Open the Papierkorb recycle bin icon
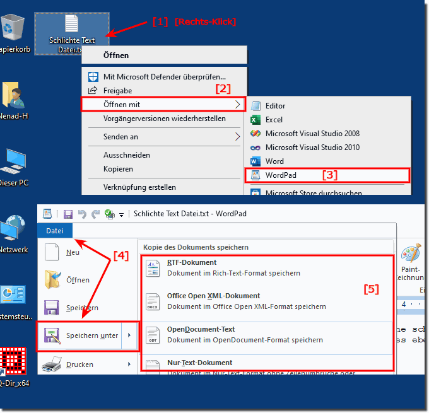The image size is (429, 413). pos(12,27)
